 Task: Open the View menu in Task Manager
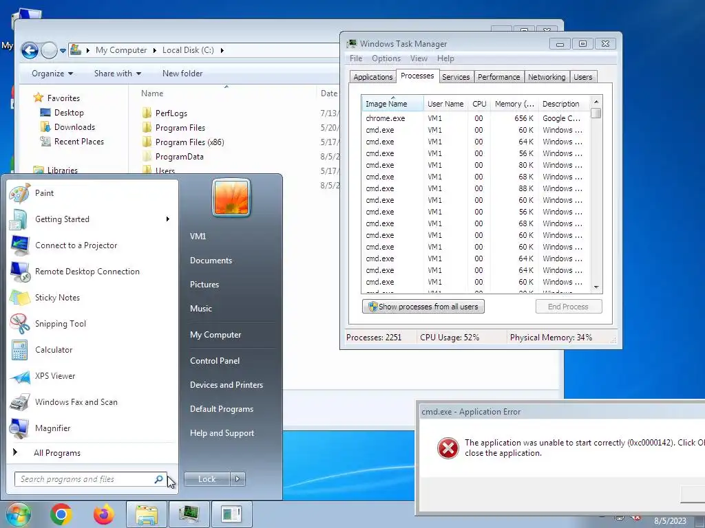pos(418,58)
